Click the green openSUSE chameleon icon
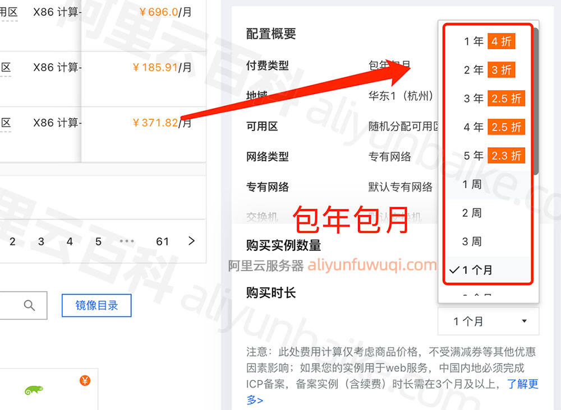 pos(34,390)
